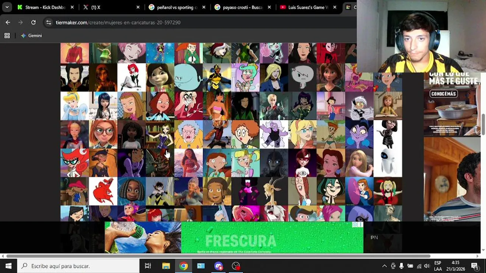Open the Gemini bookmark

coord(31,36)
